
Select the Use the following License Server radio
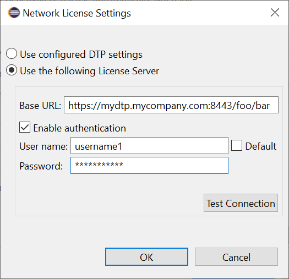[12, 70]
